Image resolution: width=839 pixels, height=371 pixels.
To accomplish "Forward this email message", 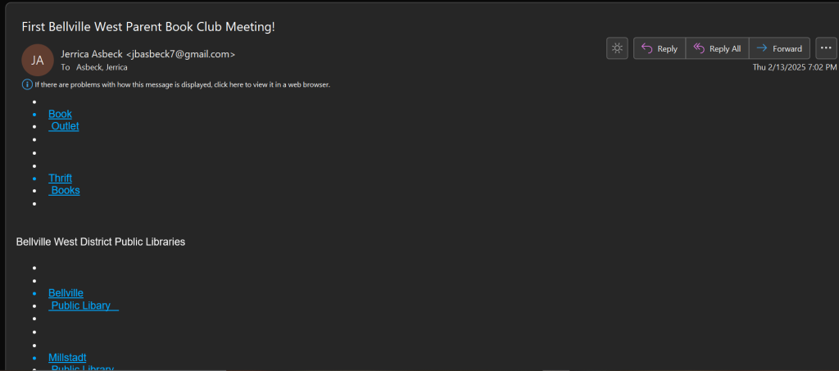I will coord(779,48).
